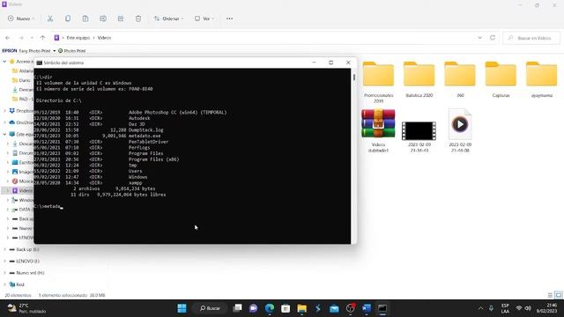The image size is (564, 317).
Task: Select the ayaymama folder
Action: pyautogui.click(x=542, y=79)
